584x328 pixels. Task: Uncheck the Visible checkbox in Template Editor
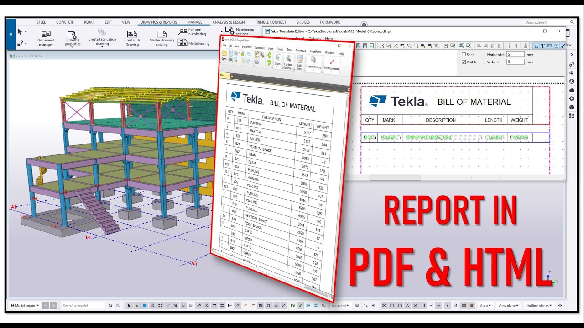click(x=464, y=62)
